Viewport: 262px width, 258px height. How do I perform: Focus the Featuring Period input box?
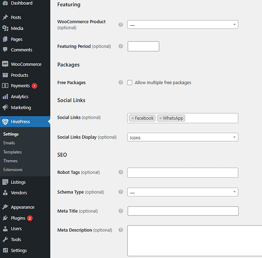tap(143, 46)
